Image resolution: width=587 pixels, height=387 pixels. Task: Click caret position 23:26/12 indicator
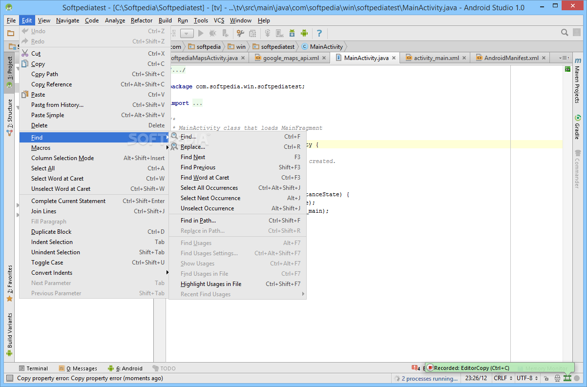point(476,378)
